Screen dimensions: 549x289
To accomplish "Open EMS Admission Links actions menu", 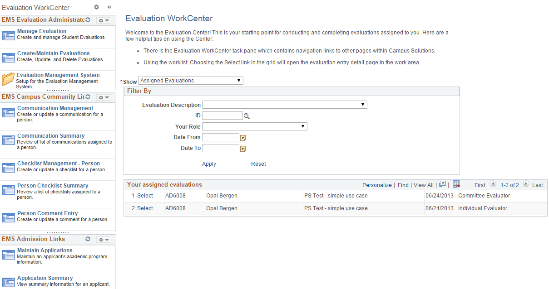I will tap(104, 239).
